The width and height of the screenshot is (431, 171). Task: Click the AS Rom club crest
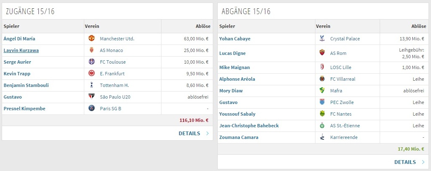322,53
